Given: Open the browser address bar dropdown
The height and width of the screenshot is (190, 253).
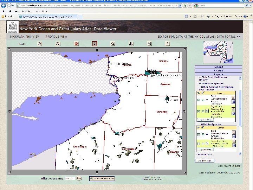Looking at the screenshot, I should point(180,6).
